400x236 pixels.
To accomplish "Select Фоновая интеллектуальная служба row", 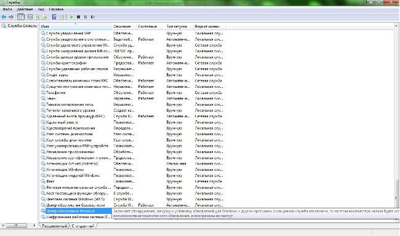I will point(132,187).
